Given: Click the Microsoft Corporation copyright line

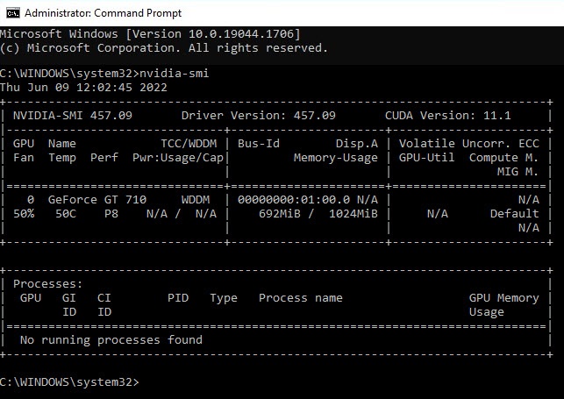Looking at the screenshot, I should (163, 47).
